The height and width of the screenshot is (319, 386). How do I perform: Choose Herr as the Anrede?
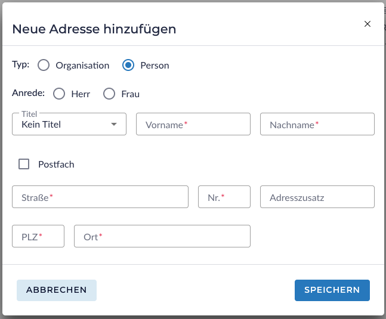coord(59,94)
